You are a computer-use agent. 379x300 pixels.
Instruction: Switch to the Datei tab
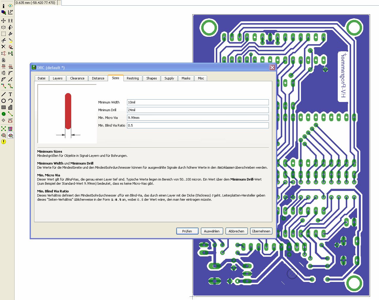click(42, 78)
